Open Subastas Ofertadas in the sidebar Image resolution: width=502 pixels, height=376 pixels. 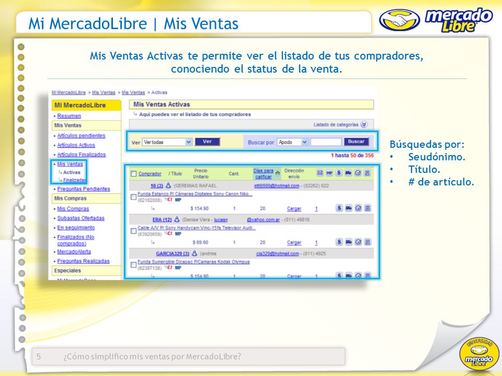[x=81, y=218]
